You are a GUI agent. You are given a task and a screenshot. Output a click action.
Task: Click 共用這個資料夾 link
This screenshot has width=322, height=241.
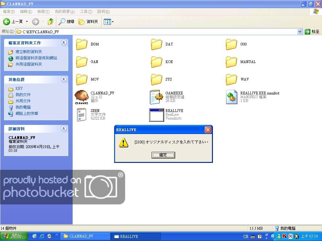[29, 64]
